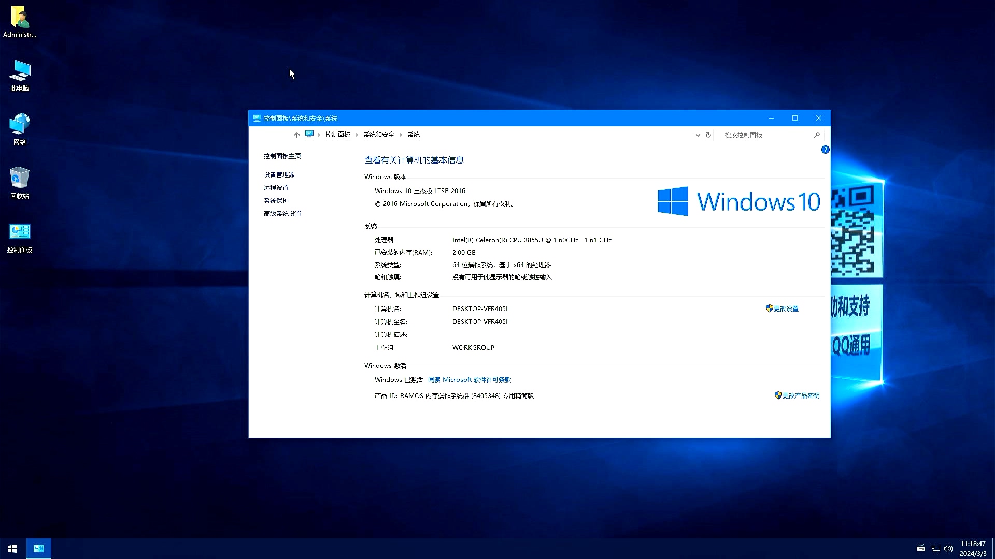Open the Windows Start button
The width and height of the screenshot is (995, 559).
[x=12, y=549]
